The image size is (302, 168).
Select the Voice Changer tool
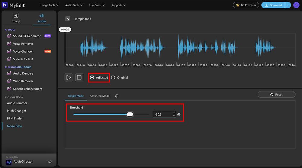[x=23, y=51]
